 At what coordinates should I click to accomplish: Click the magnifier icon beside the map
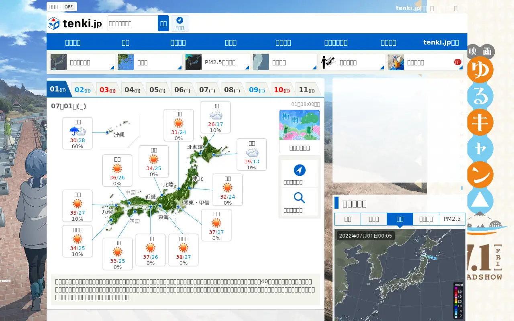pyautogui.click(x=300, y=198)
